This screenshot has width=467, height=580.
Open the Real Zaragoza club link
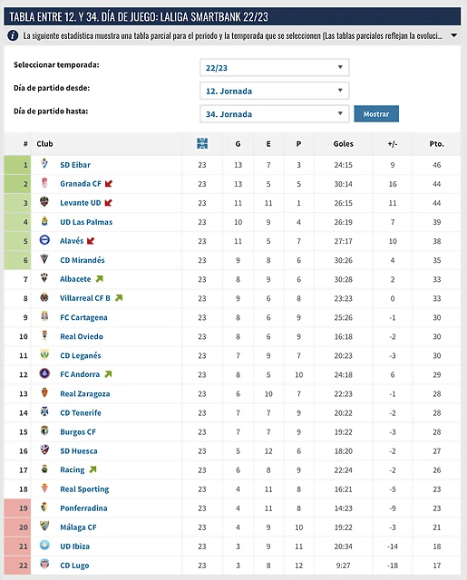coord(85,393)
